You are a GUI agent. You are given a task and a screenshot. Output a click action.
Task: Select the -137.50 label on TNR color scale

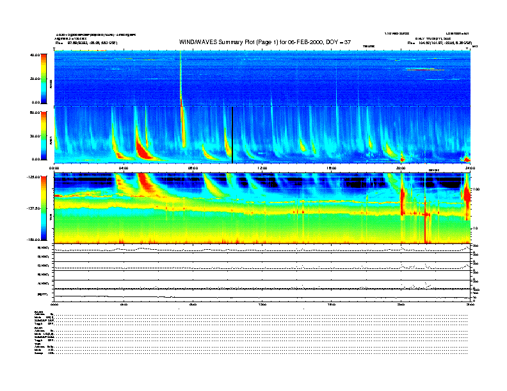pos(33,208)
